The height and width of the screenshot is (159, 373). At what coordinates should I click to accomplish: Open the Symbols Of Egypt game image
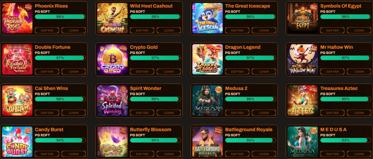(x=303, y=18)
